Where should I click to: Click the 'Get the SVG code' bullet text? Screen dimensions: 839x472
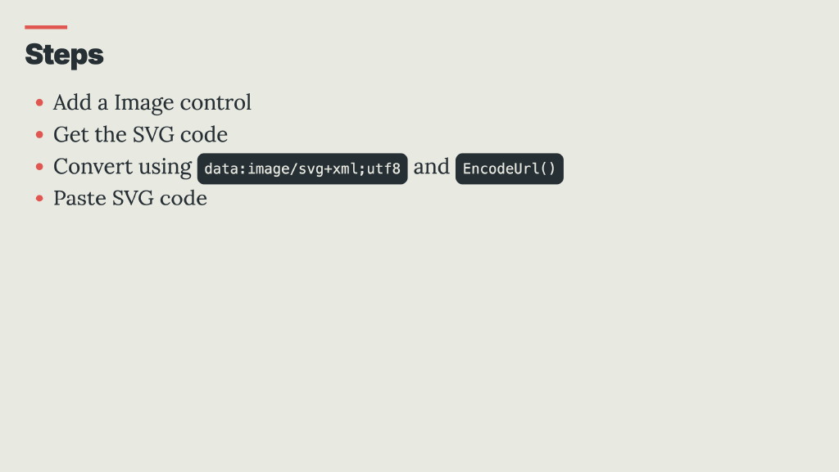tap(140, 134)
